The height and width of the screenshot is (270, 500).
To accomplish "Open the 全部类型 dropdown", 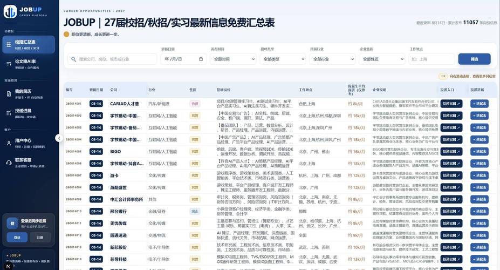I will pyautogui.click(x=283, y=59).
